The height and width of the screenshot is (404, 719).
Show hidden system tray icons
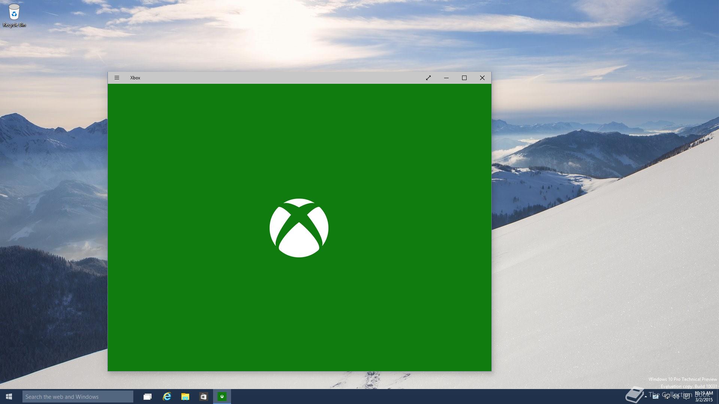click(646, 397)
